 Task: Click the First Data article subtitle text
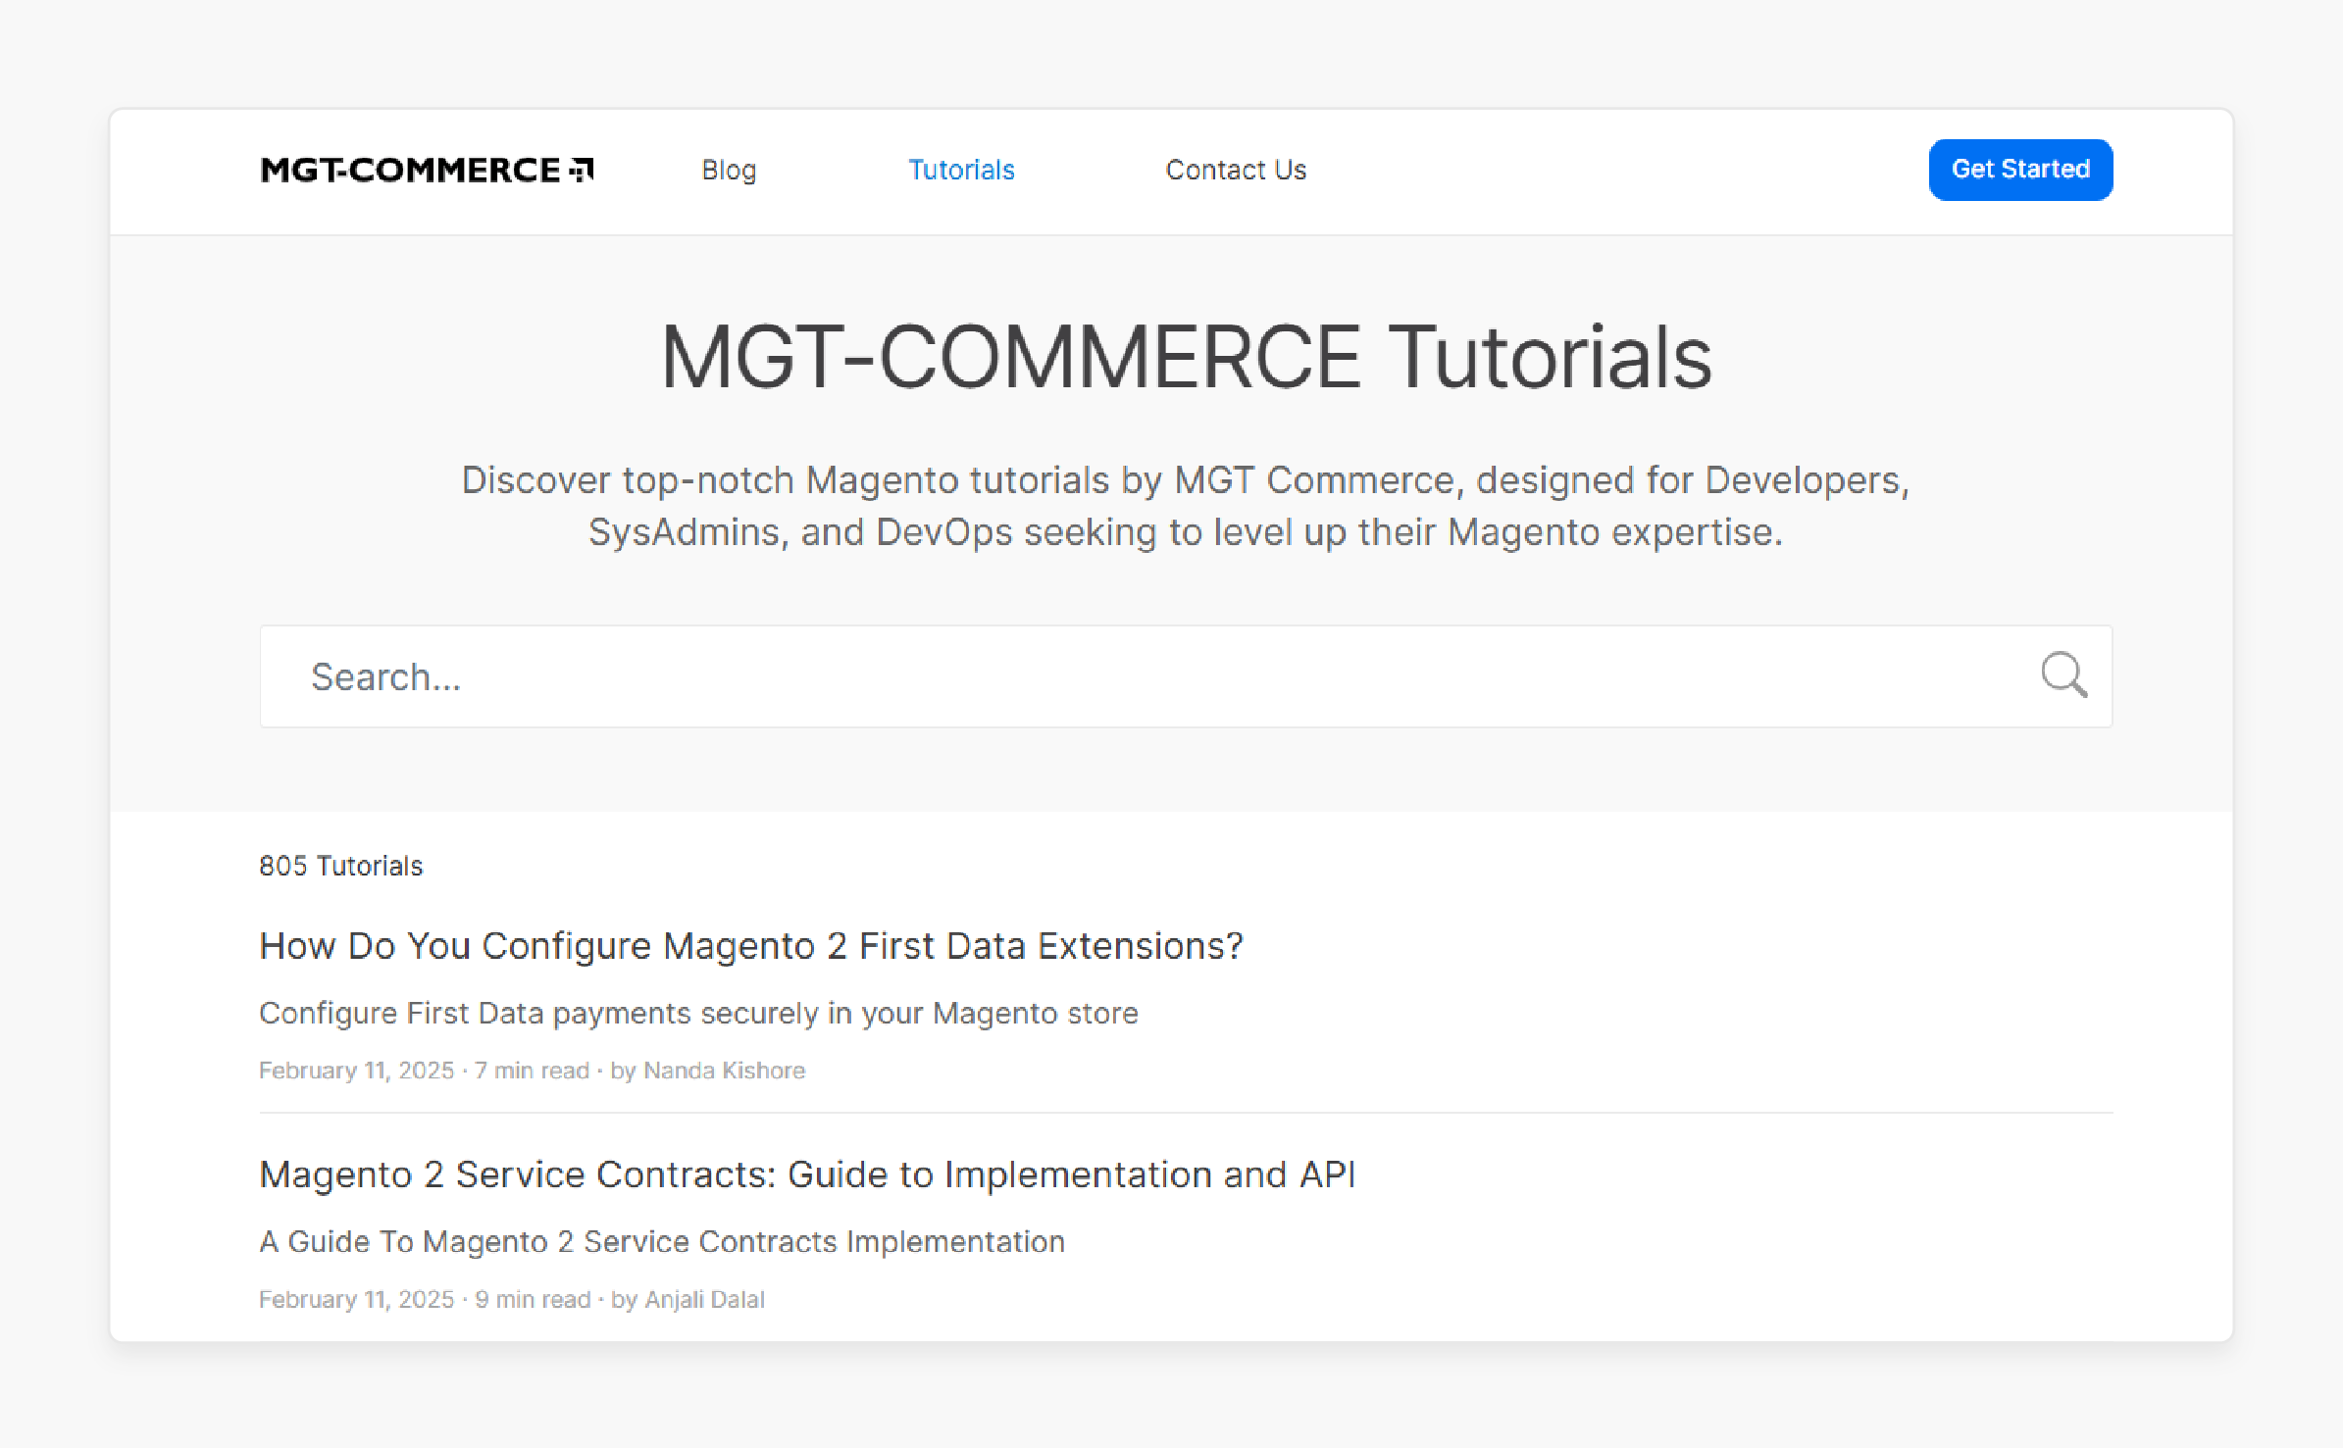(x=698, y=1013)
